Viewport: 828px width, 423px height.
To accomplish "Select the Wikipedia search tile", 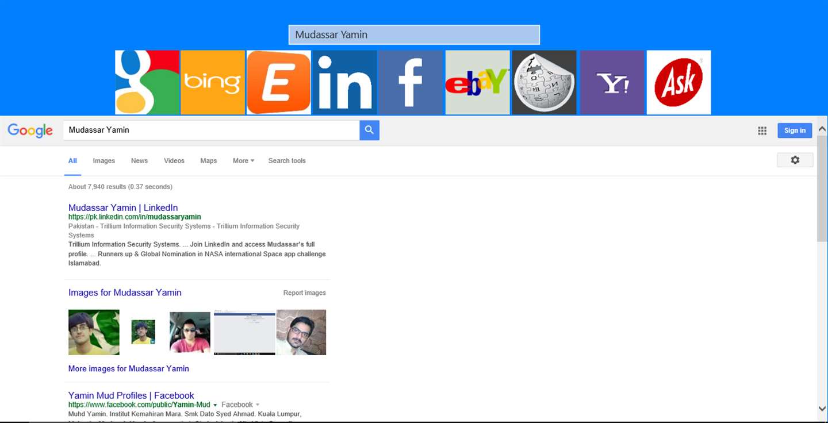I will [x=544, y=82].
